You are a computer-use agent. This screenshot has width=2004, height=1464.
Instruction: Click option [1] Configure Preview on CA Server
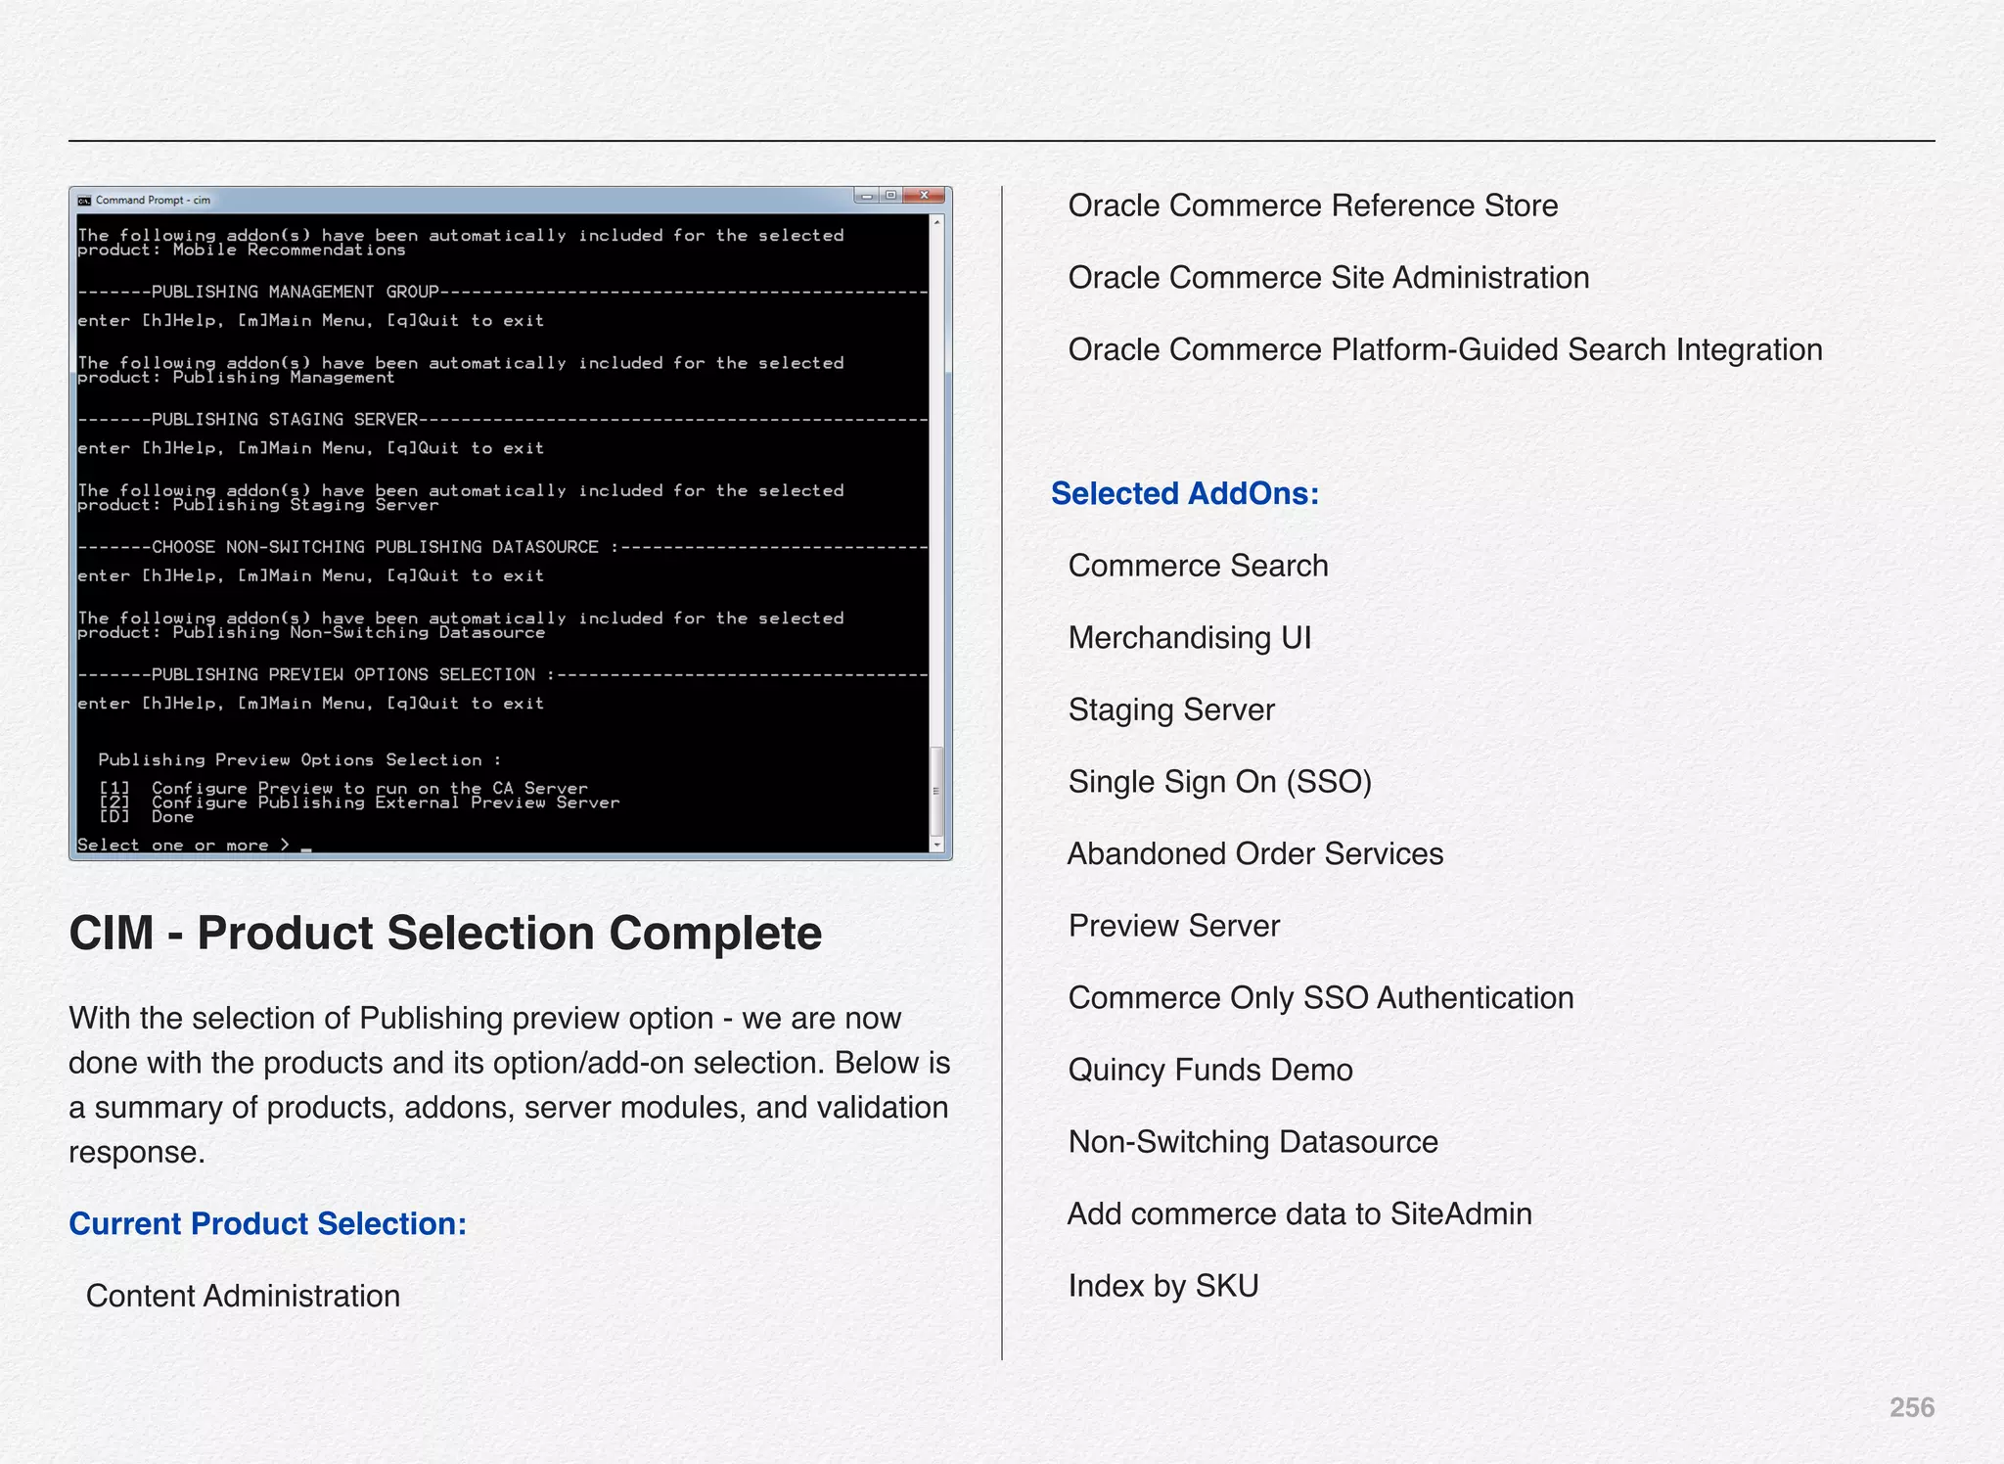[x=343, y=788]
